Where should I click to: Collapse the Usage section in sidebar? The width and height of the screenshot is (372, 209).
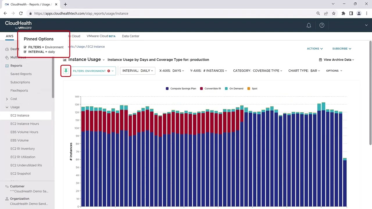7,107
